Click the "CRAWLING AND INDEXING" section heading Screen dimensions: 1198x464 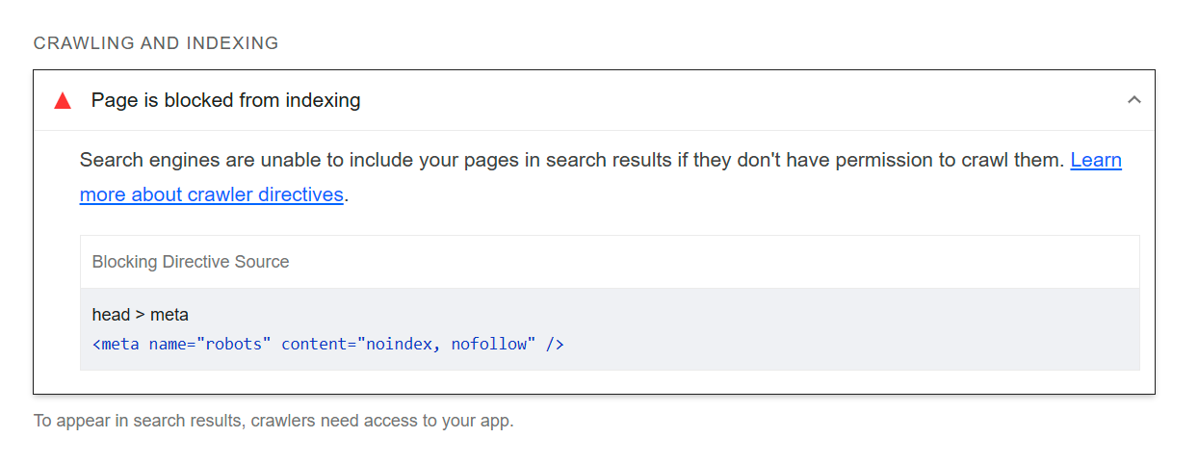156,43
